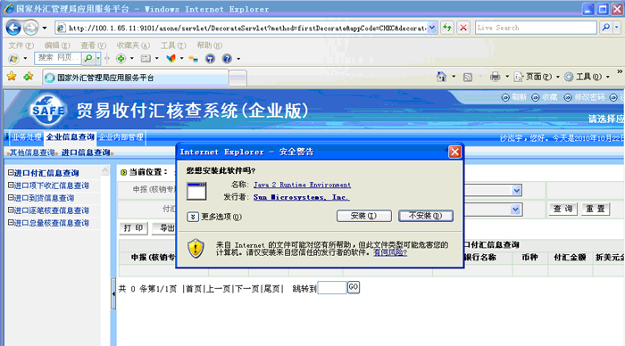Click the Home icon in command bar
Image resolution: width=625 pixels, height=346 pixels.
pyautogui.click(x=441, y=77)
